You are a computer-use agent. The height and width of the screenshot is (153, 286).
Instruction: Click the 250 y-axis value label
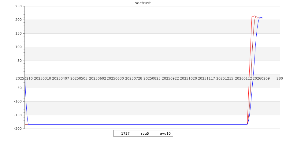tap(18, 6)
